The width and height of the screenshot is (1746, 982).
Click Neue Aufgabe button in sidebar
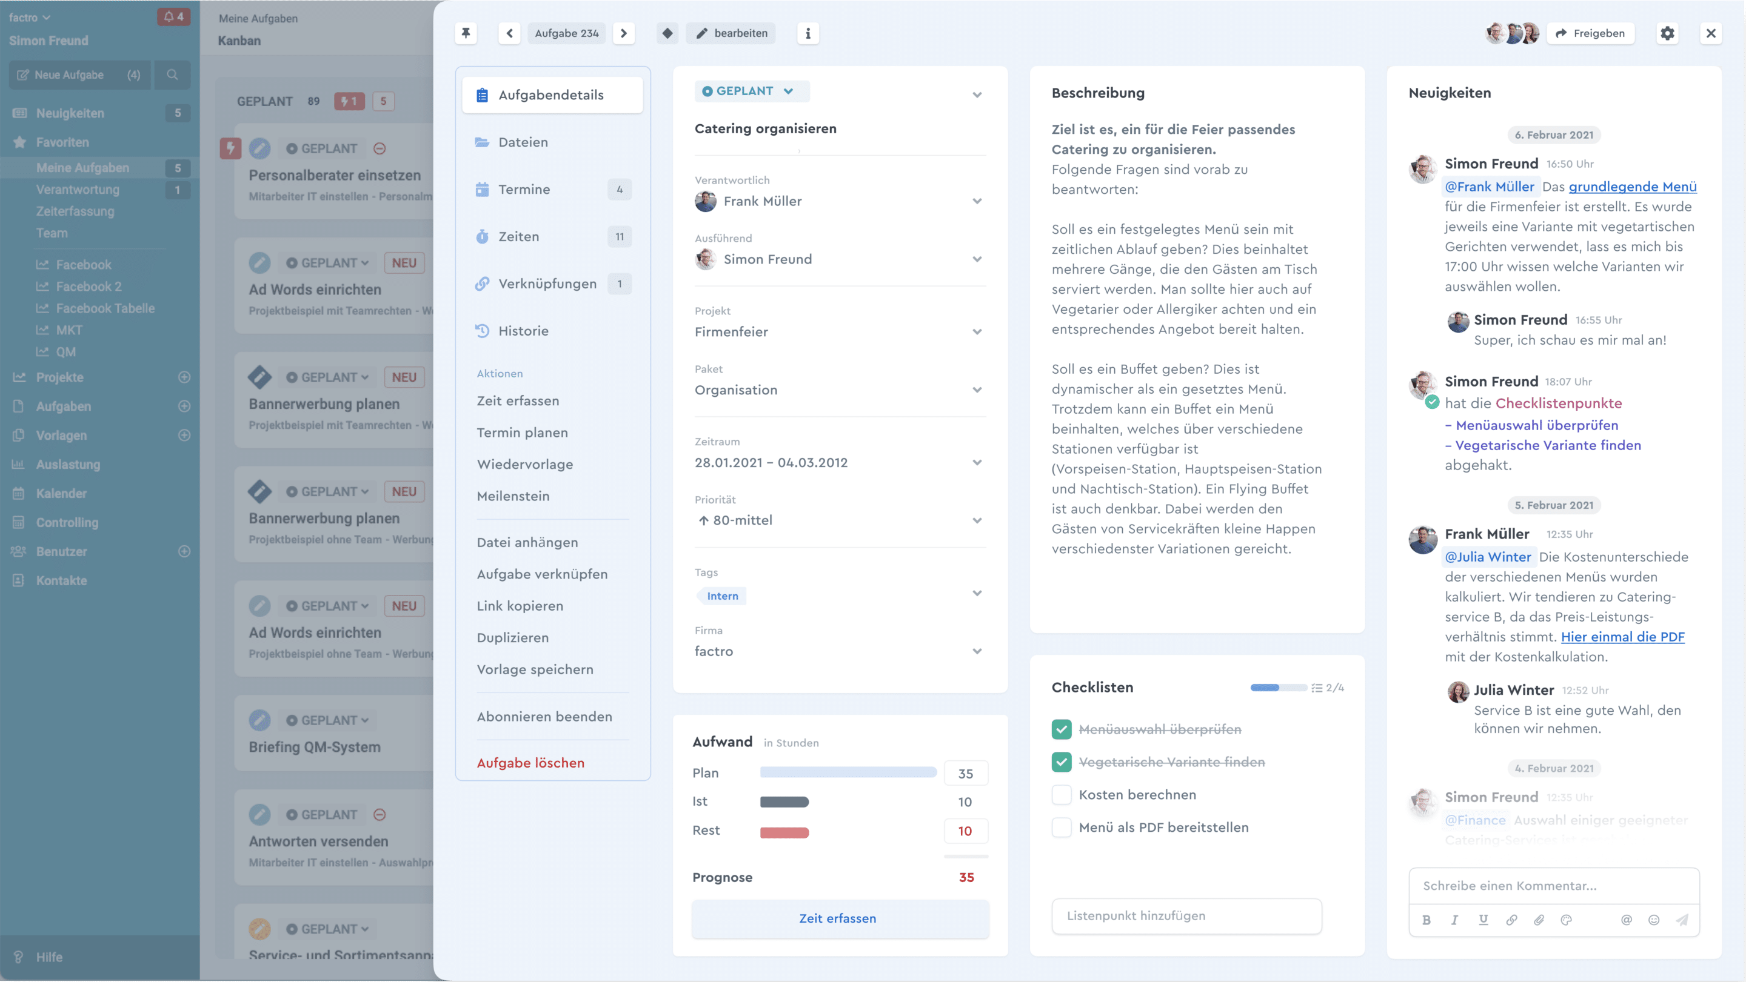[x=79, y=75]
